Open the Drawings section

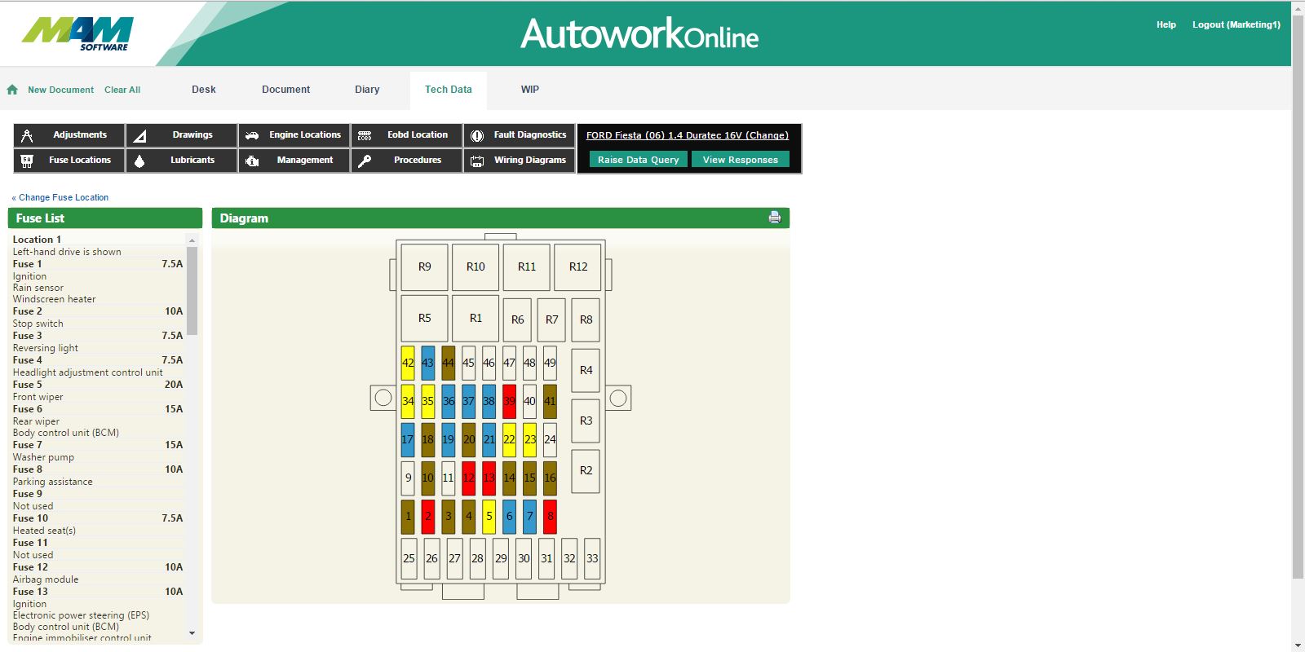(x=182, y=135)
